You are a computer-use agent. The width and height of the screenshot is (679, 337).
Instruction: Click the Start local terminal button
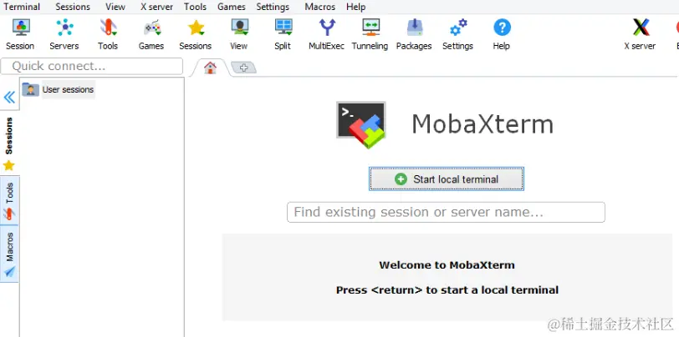[446, 179]
